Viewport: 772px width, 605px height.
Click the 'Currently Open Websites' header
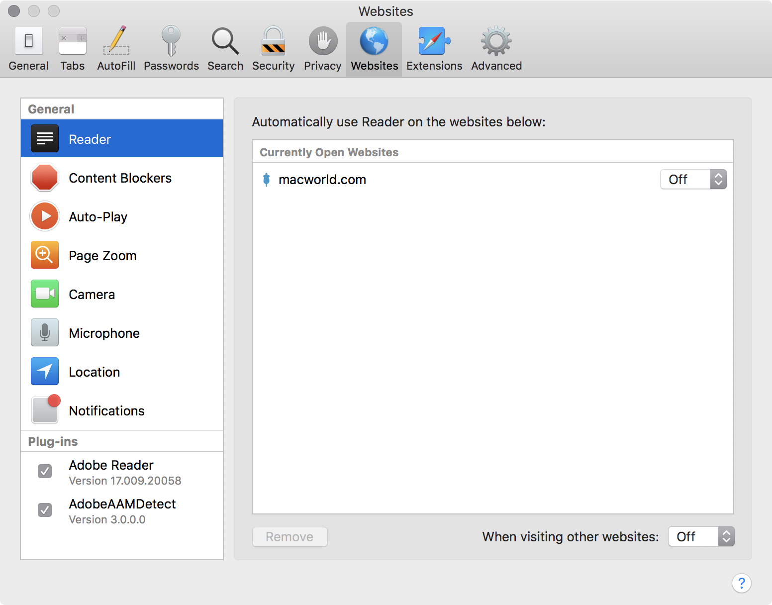[329, 152]
